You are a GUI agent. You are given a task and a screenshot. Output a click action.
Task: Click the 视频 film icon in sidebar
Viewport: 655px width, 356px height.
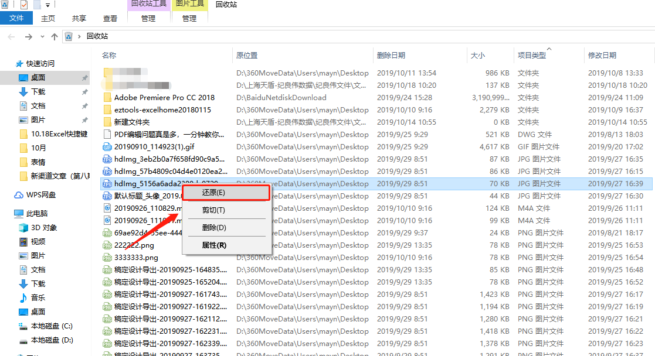pyautogui.click(x=23, y=242)
